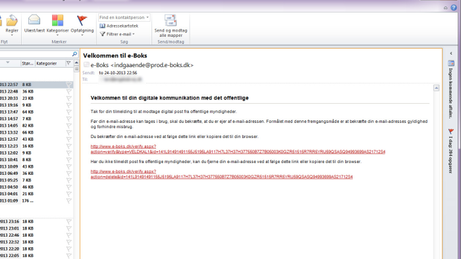
Task: Click the Filtrer e-mail funnel button
Action: [117, 34]
